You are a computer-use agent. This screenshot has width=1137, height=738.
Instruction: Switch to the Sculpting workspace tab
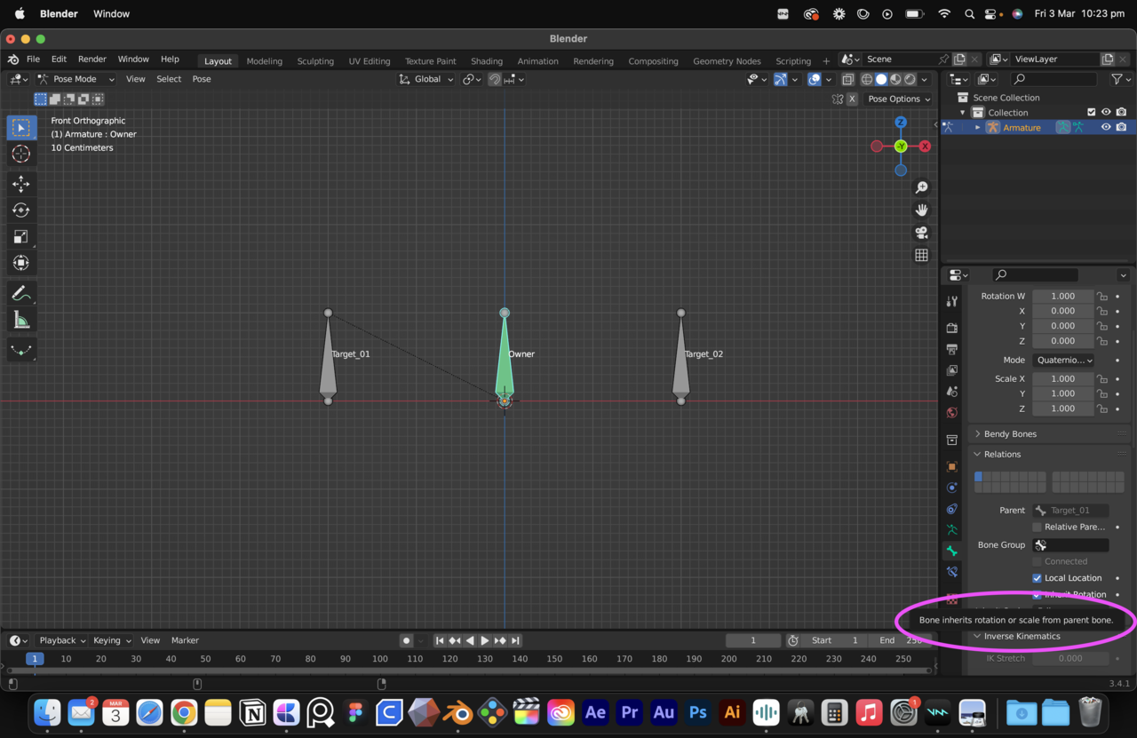315,61
